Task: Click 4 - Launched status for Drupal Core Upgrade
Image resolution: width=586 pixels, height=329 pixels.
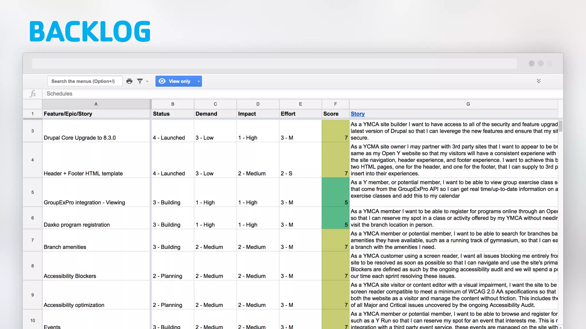Action: (173, 131)
